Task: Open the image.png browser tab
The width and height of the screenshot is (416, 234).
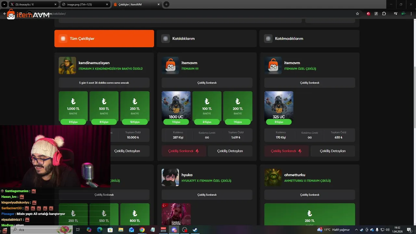Action: click(x=84, y=5)
